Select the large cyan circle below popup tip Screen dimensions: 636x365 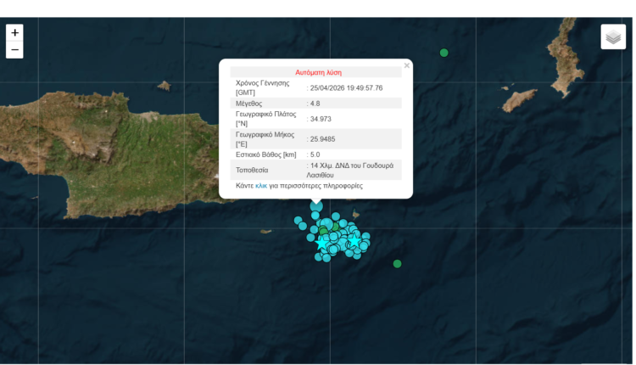point(316,205)
